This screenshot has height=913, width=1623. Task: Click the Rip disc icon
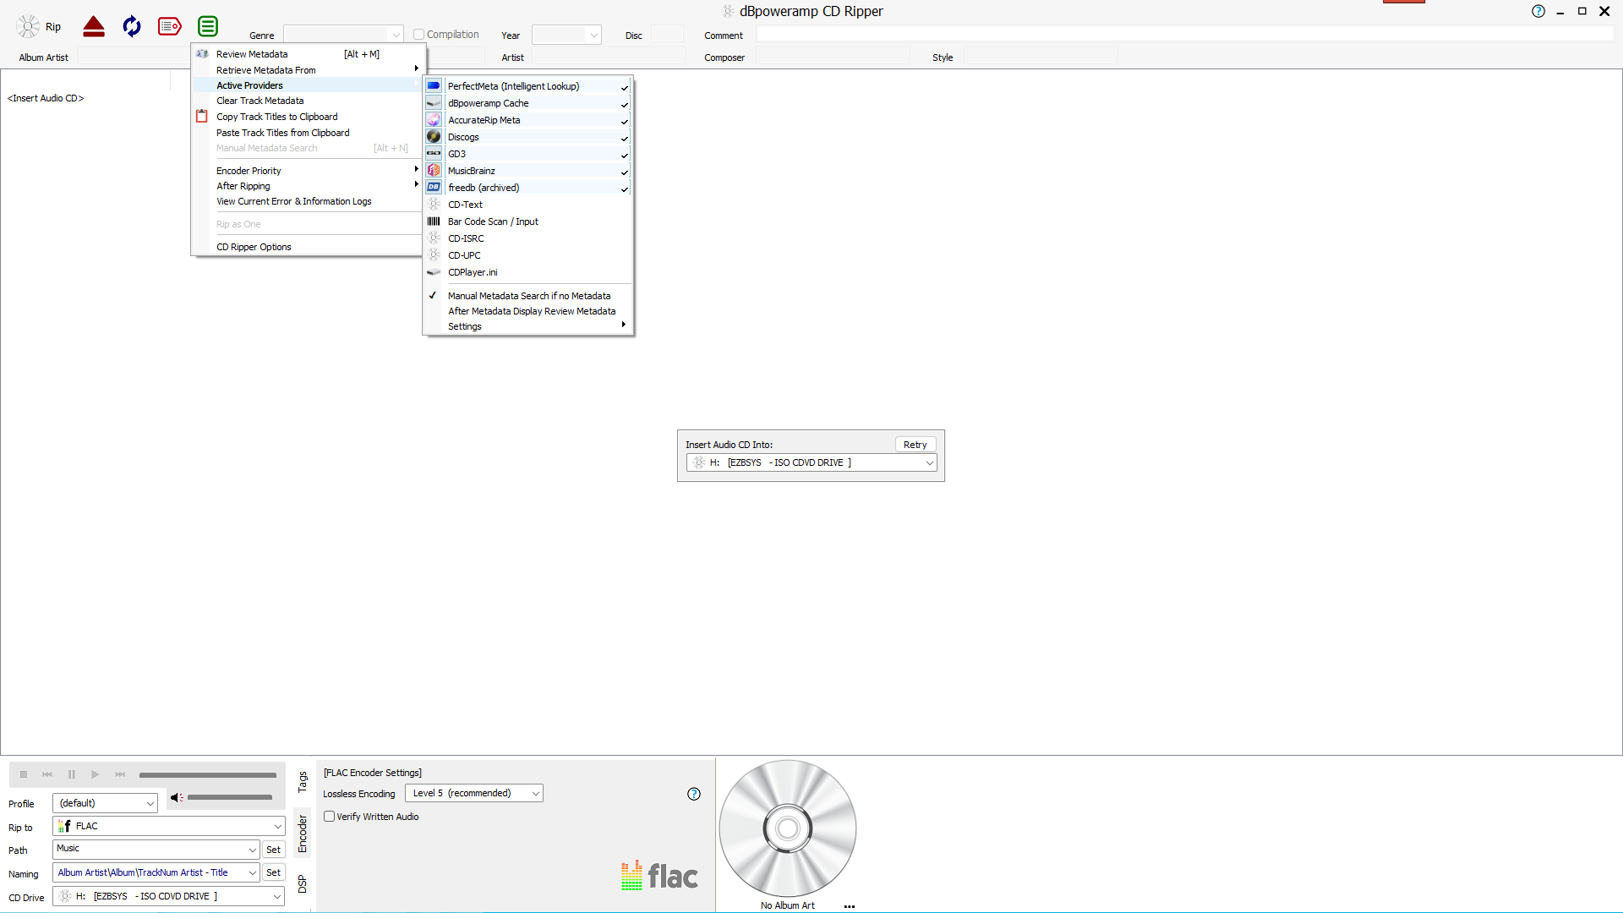point(29,27)
